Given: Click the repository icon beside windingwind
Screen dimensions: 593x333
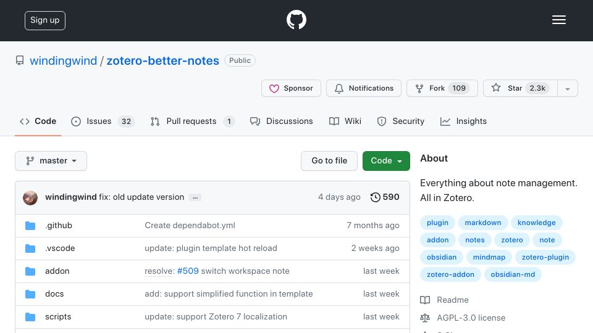Looking at the screenshot, I should click(x=20, y=60).
